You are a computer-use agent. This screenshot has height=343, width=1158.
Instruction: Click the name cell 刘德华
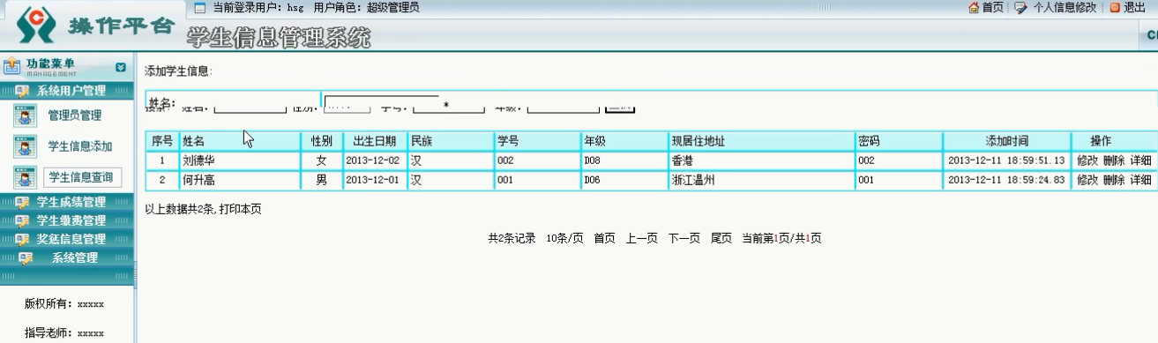(198, 160)
